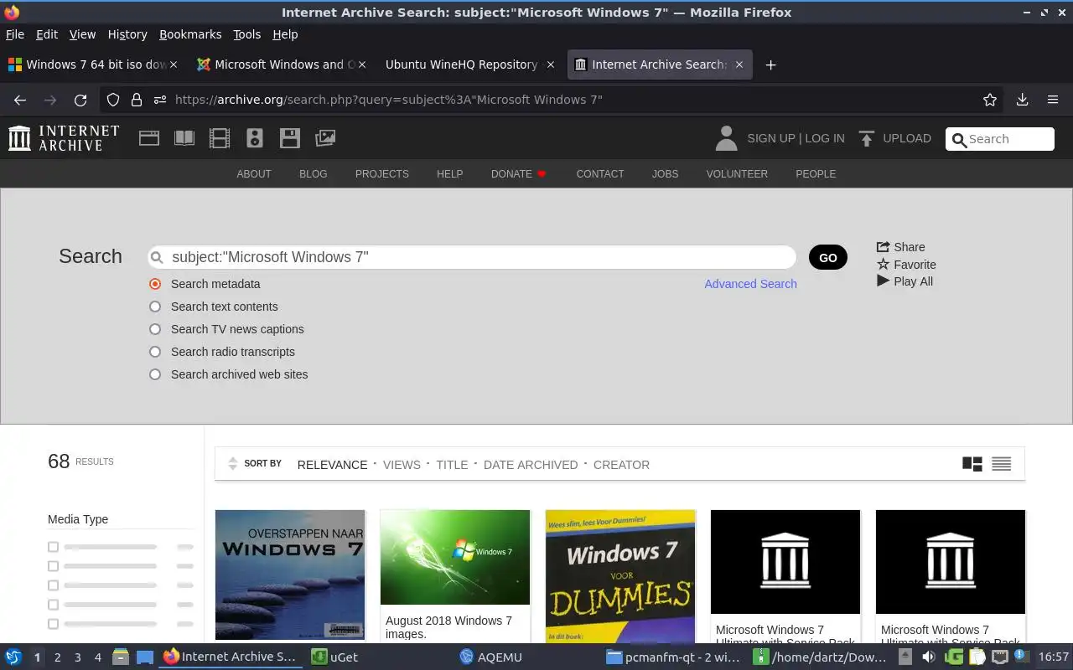Select Search archived web sites option

coord(155,374)
